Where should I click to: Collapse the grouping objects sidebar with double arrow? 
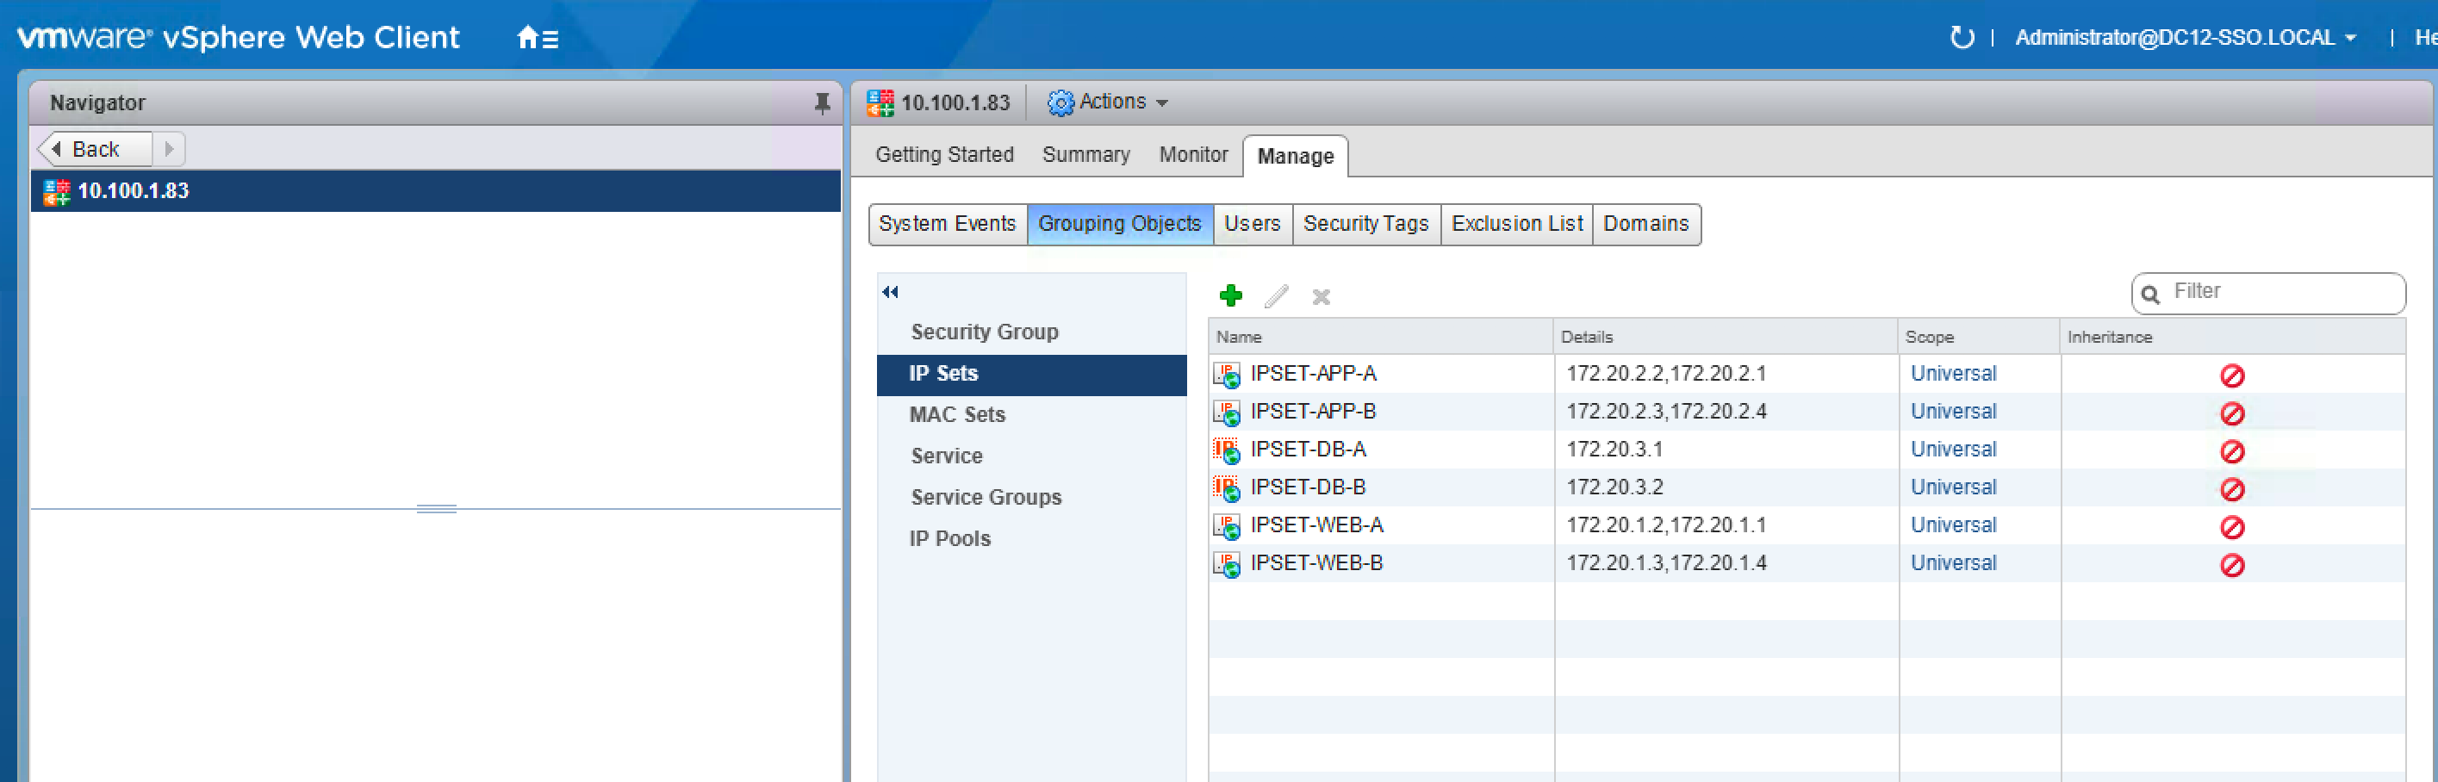click(x=890, y=292)
